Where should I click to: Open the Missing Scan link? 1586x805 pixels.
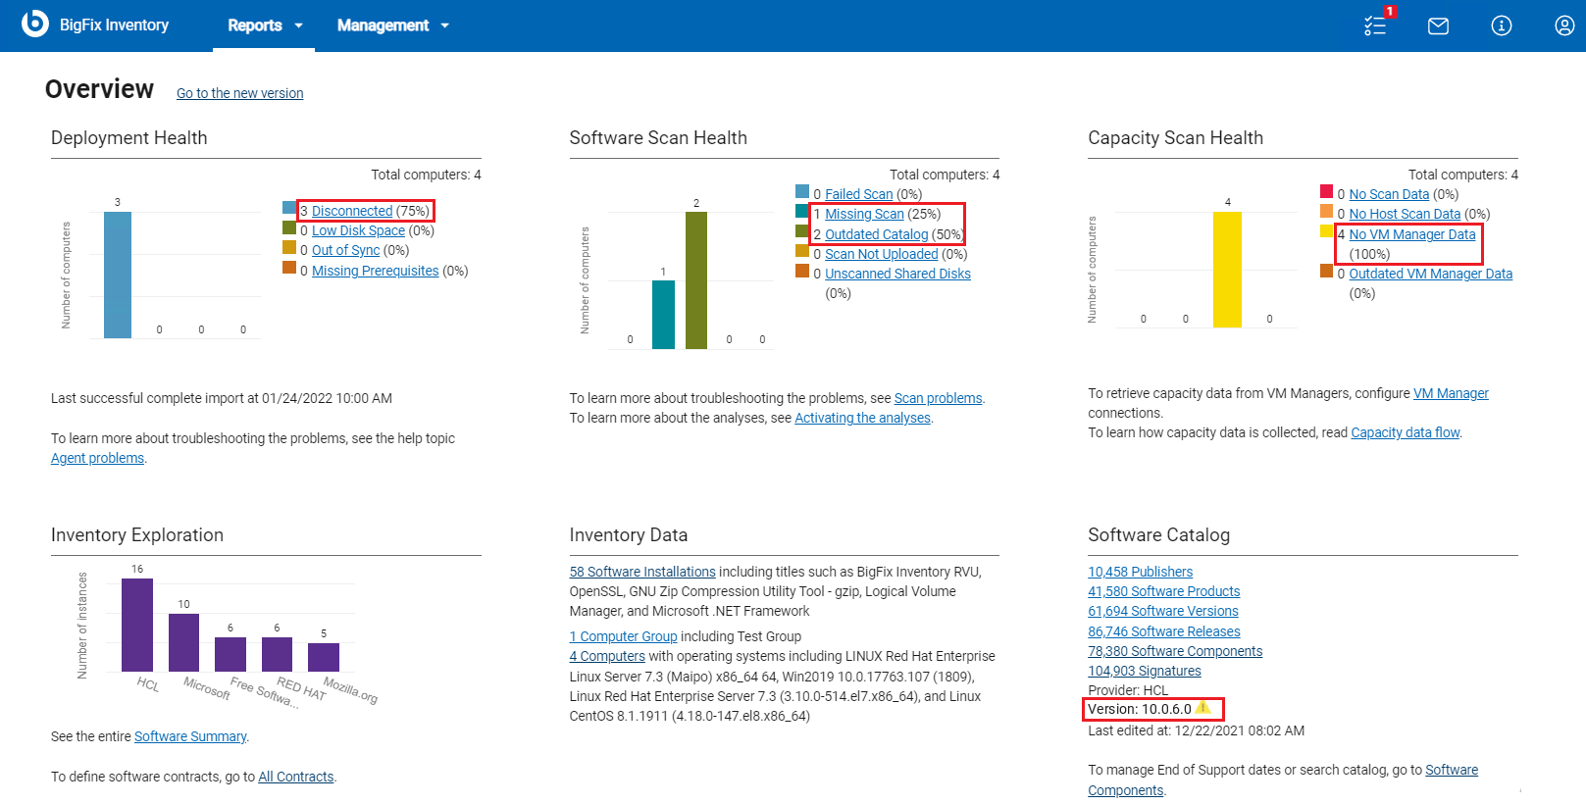pos(864,214)
